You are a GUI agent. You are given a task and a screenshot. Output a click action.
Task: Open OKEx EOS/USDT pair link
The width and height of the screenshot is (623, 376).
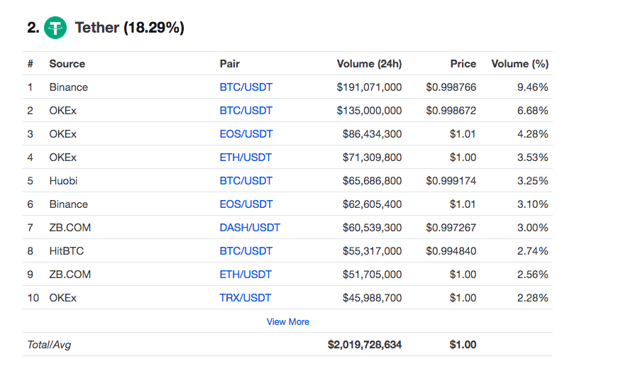pyautogui.click(x=246, y=134)
